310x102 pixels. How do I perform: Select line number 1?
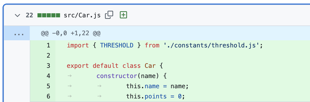pos(48,45)
